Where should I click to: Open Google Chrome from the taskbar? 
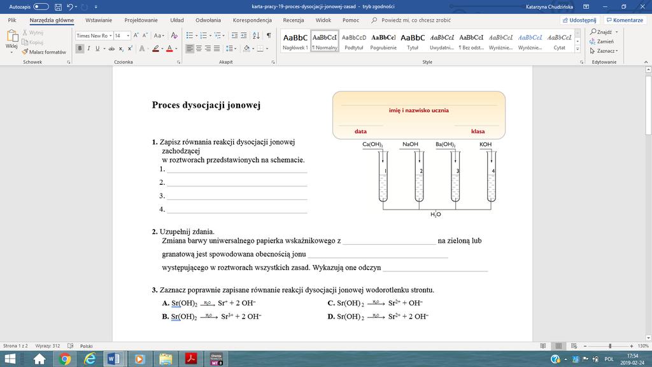[x=64, y=359]
